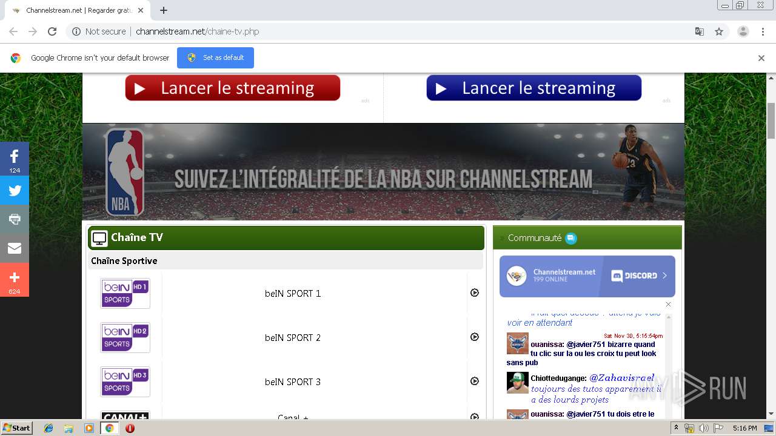Click the page scrollbar down arrow
The image size is (776, 436).
pos(771,414)
